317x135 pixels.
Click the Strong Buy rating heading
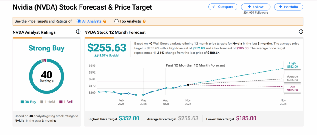pyautogui.click(x=46, y=48)
